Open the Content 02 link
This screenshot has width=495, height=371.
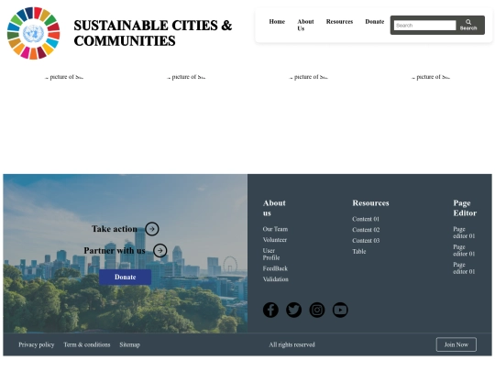(x=366, y=230)
